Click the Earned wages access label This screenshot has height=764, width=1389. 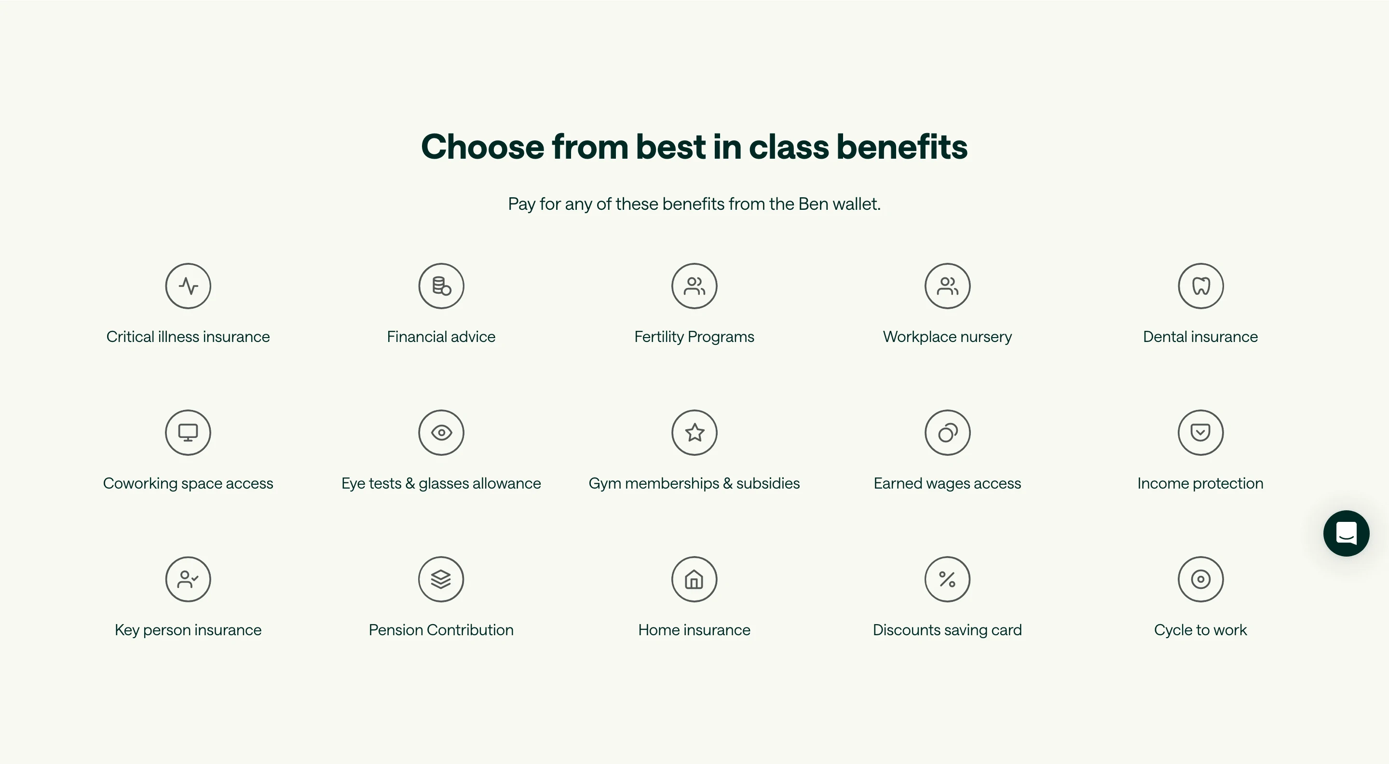pyautogui.click(x=947, y=483)
